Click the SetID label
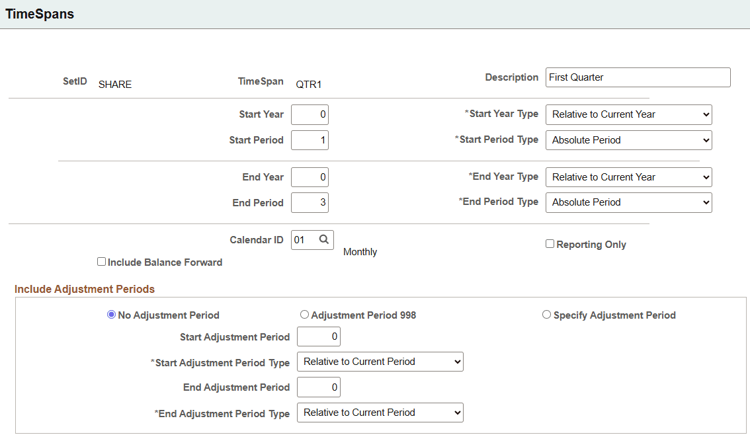 (x=75, y=81)
